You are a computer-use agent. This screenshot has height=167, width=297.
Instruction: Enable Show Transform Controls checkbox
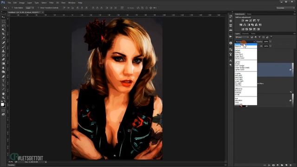(x=38, y=8)
